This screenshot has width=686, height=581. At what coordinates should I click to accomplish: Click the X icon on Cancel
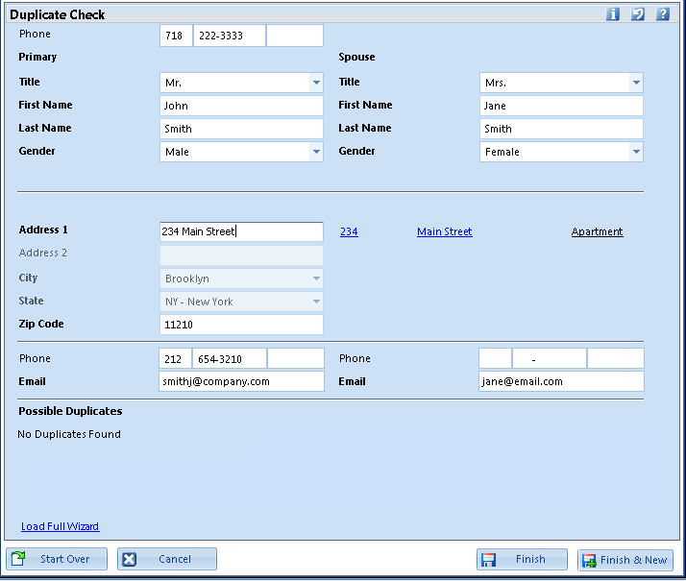[129, 559]
